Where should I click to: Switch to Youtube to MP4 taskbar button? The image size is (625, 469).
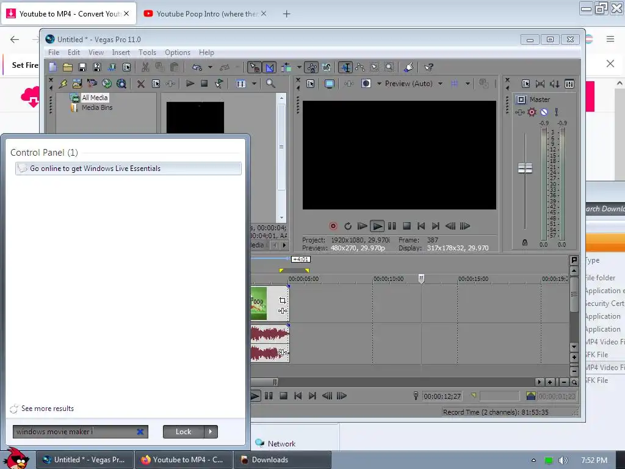point(184,460)
